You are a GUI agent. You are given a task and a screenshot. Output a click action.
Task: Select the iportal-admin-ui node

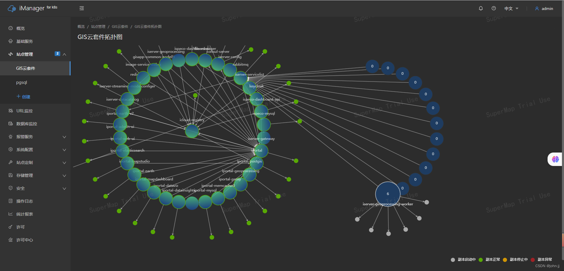[x=120, y=125]
